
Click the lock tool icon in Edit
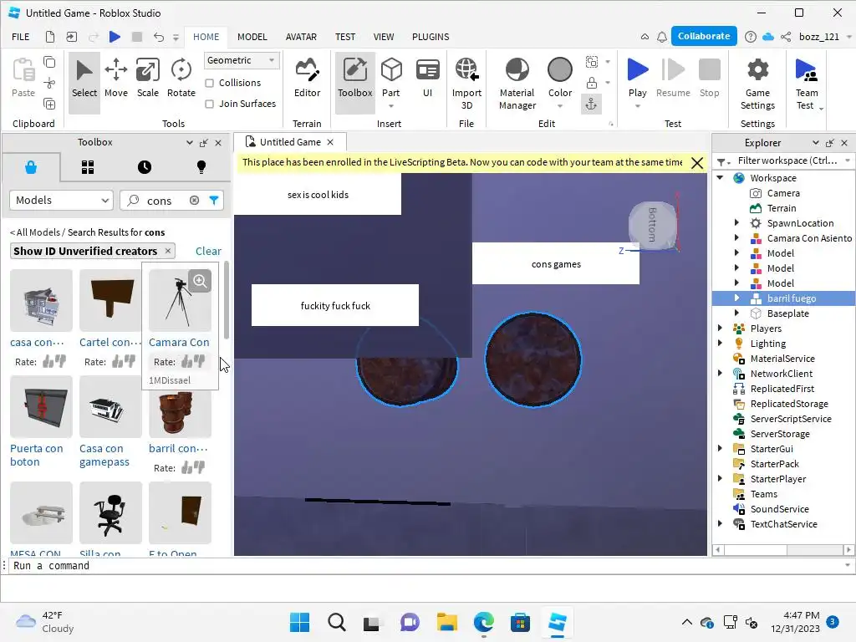(x=591, y=83)
